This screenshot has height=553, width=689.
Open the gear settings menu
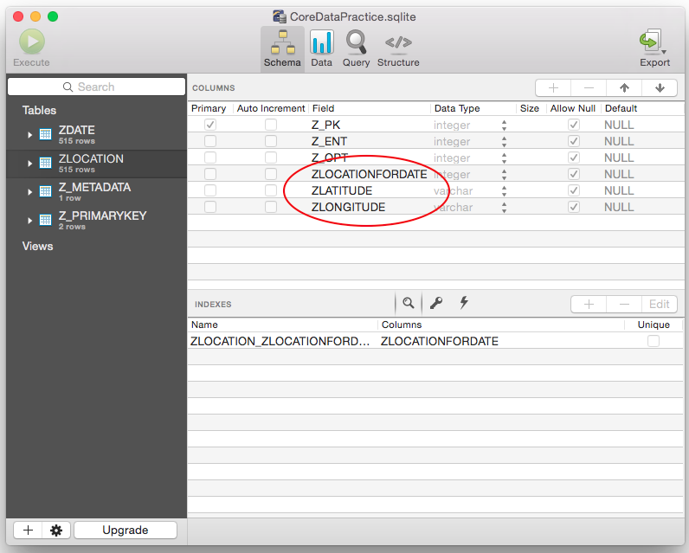pos(55,530)
